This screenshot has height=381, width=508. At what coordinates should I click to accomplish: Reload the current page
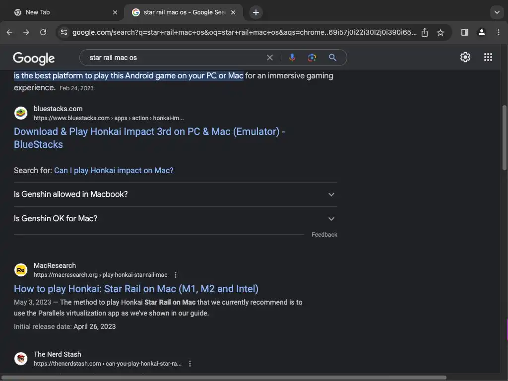click(43, 32)
